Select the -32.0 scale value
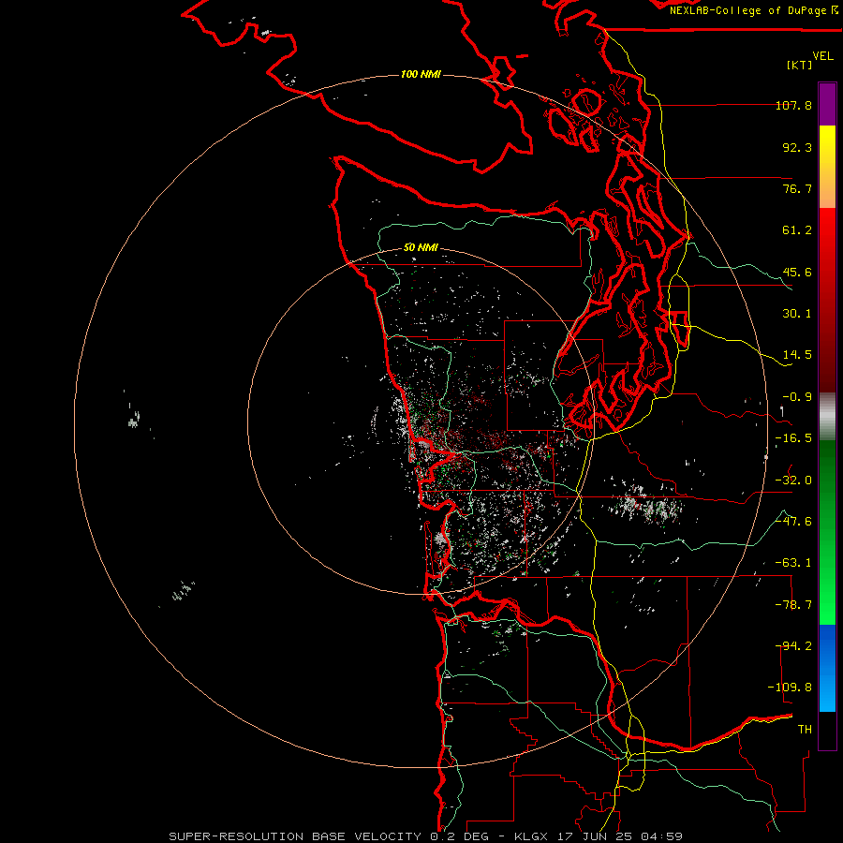843x843 pixels. (x=793, y=481)
